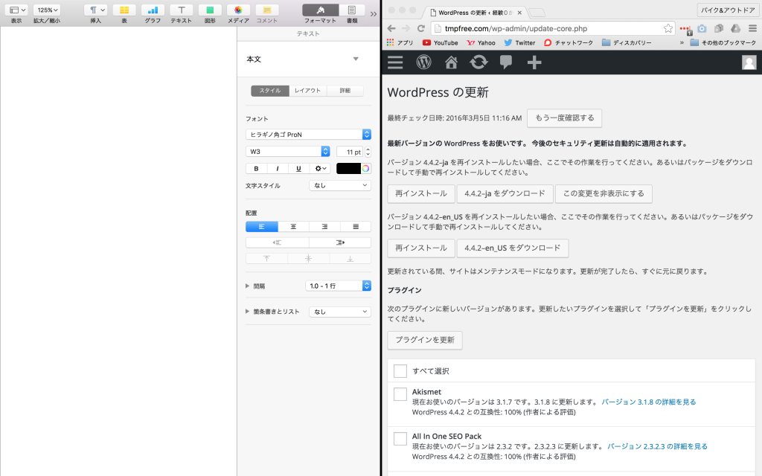Center align the text
Screen dimensions: 762x476
pyautogui.click(x=293, y=226)
